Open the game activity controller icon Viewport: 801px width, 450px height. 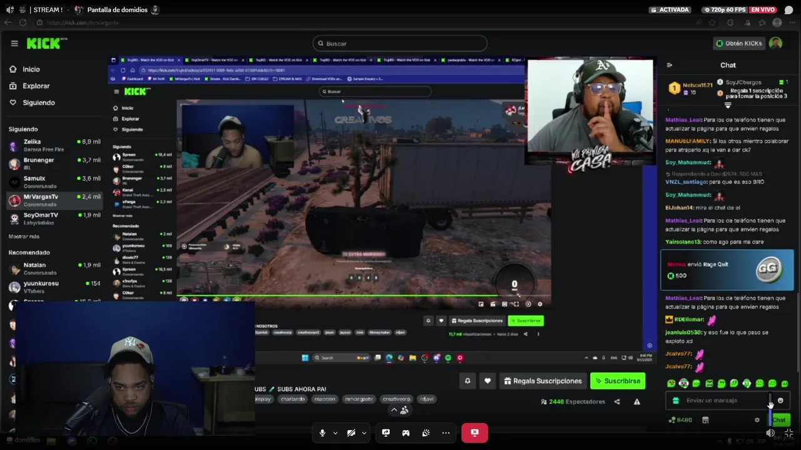[x=406, y=432]
